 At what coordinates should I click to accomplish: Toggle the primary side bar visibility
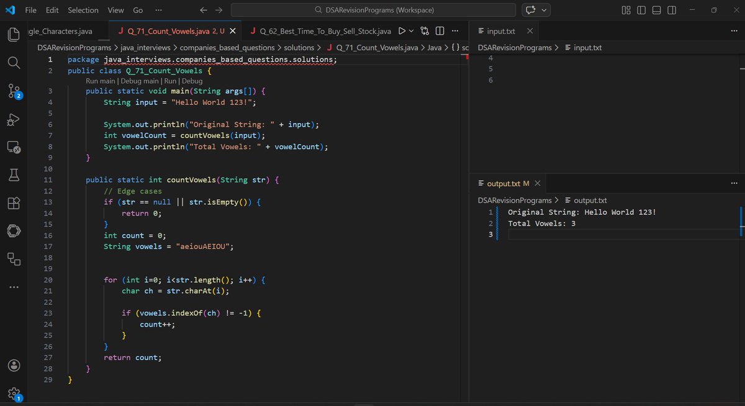(641, 10)
